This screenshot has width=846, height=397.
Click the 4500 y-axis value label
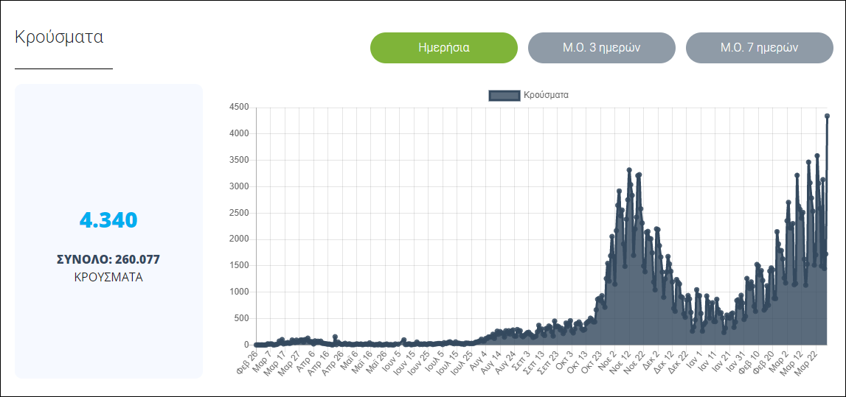click(238, 107)
